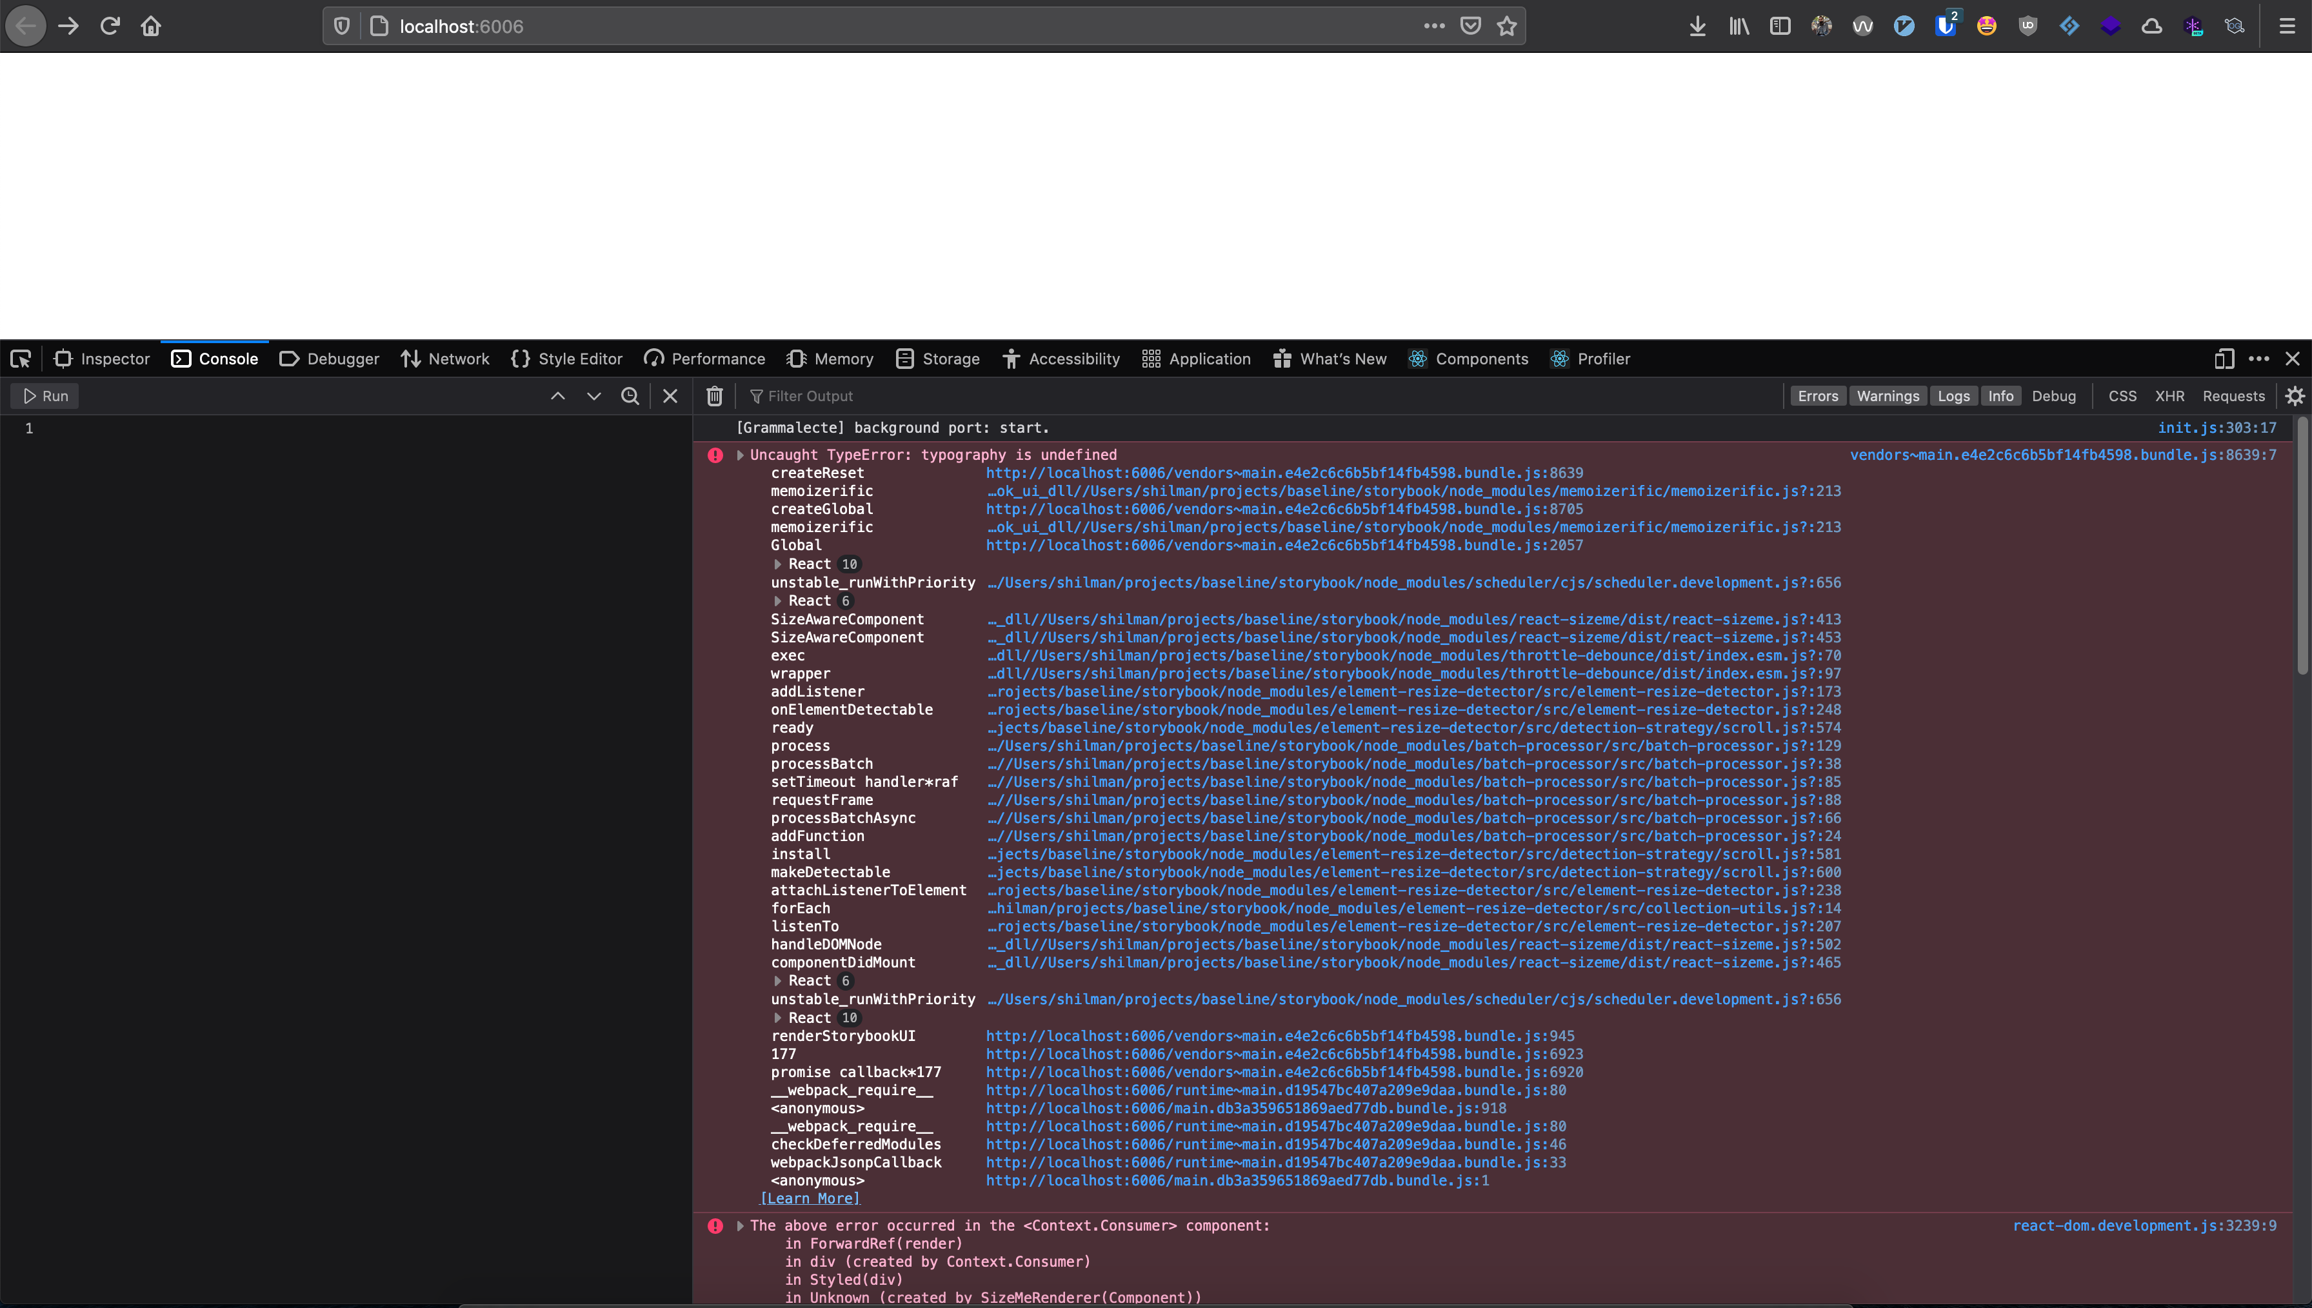Click the cloud extension icon in toolbar
The width and height of the screenshot is (2312, 1308).
pyautogui.click(x=2152, y=26)
